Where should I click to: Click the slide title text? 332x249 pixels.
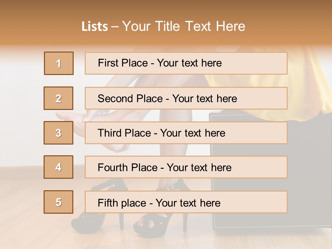[x=164, y=26]
